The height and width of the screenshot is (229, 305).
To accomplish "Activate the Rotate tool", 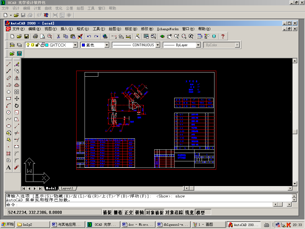I will pos(17,106).
